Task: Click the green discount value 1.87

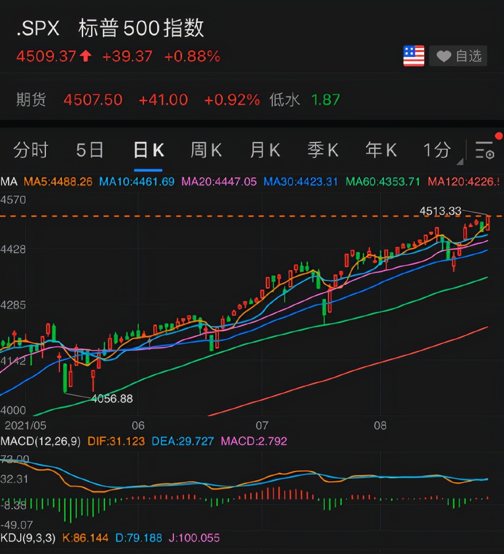Action: coord(326,100)
